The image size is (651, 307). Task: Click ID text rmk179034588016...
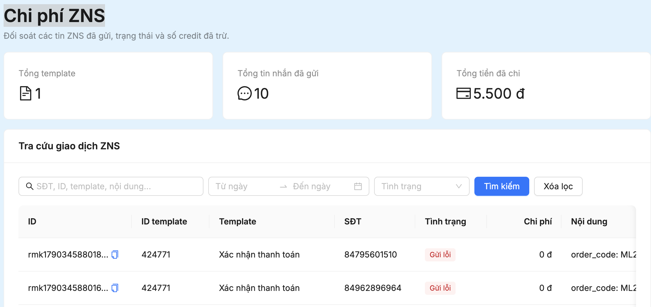pyautogui.click(x=68, y=288)
